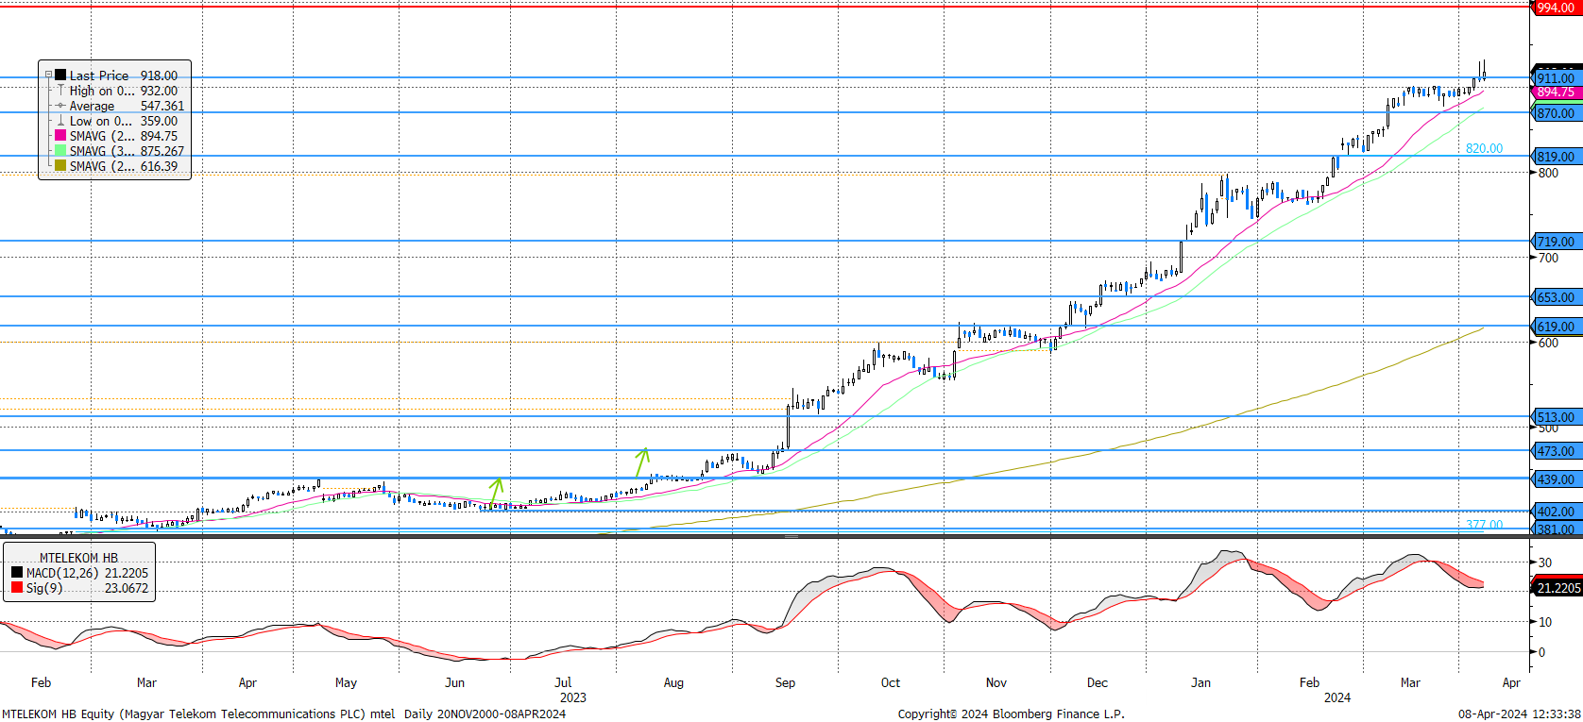The width and height of the screenshot is (1583, 722).
Task: Click the Average marker icon in legend
Action: point(60,106)
